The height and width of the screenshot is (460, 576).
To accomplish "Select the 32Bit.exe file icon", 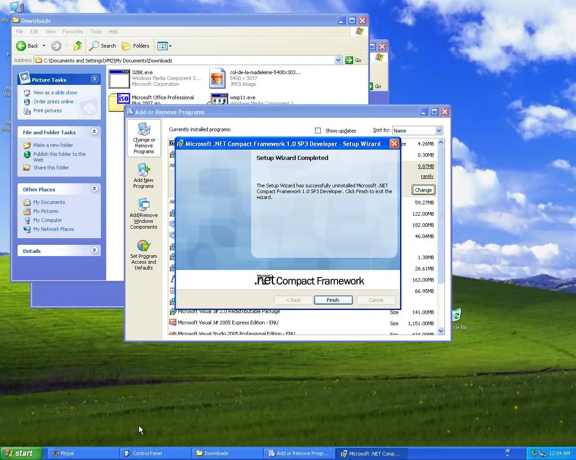I will pyautogui.click(x=119, y=79).
